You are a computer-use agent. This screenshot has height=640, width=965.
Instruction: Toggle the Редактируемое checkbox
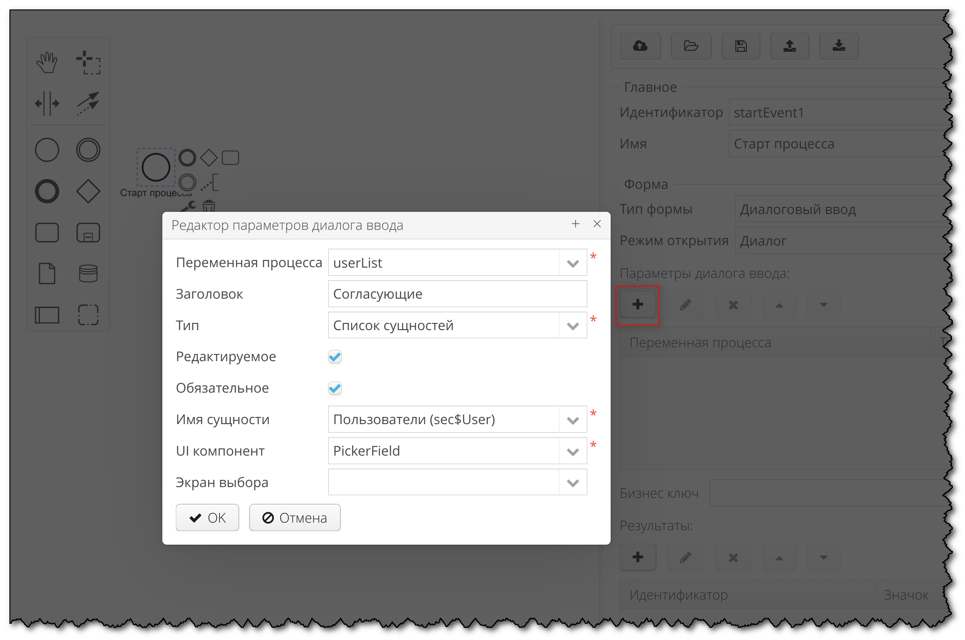pyautogui.click(x=335, y=357)
